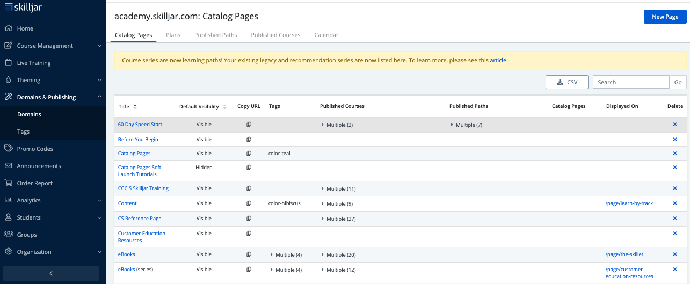Collapse Domains & Publishing menu chevron

[x=99, y=97]
